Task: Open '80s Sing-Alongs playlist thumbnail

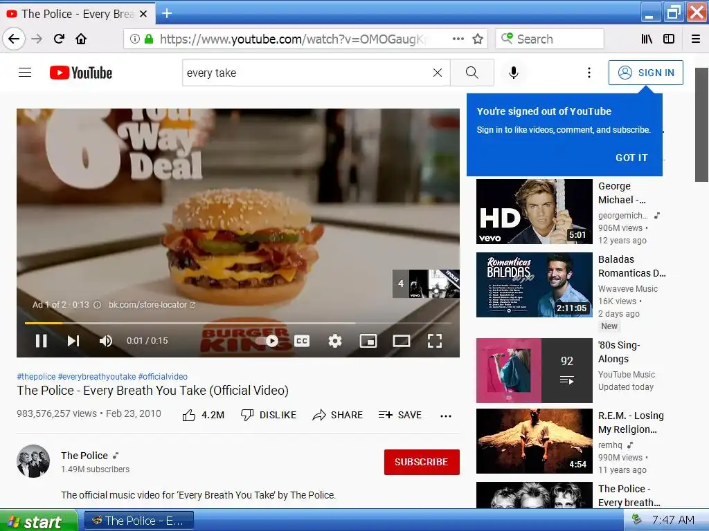Action: [534, 371]
